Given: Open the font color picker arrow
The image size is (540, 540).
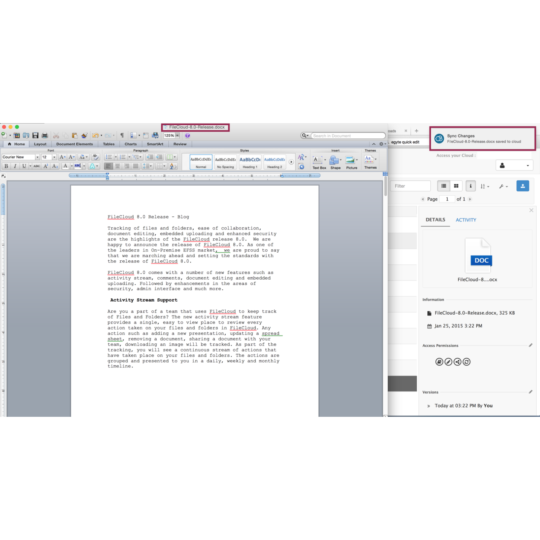Looking at the screenshot, I should [71, 166].
